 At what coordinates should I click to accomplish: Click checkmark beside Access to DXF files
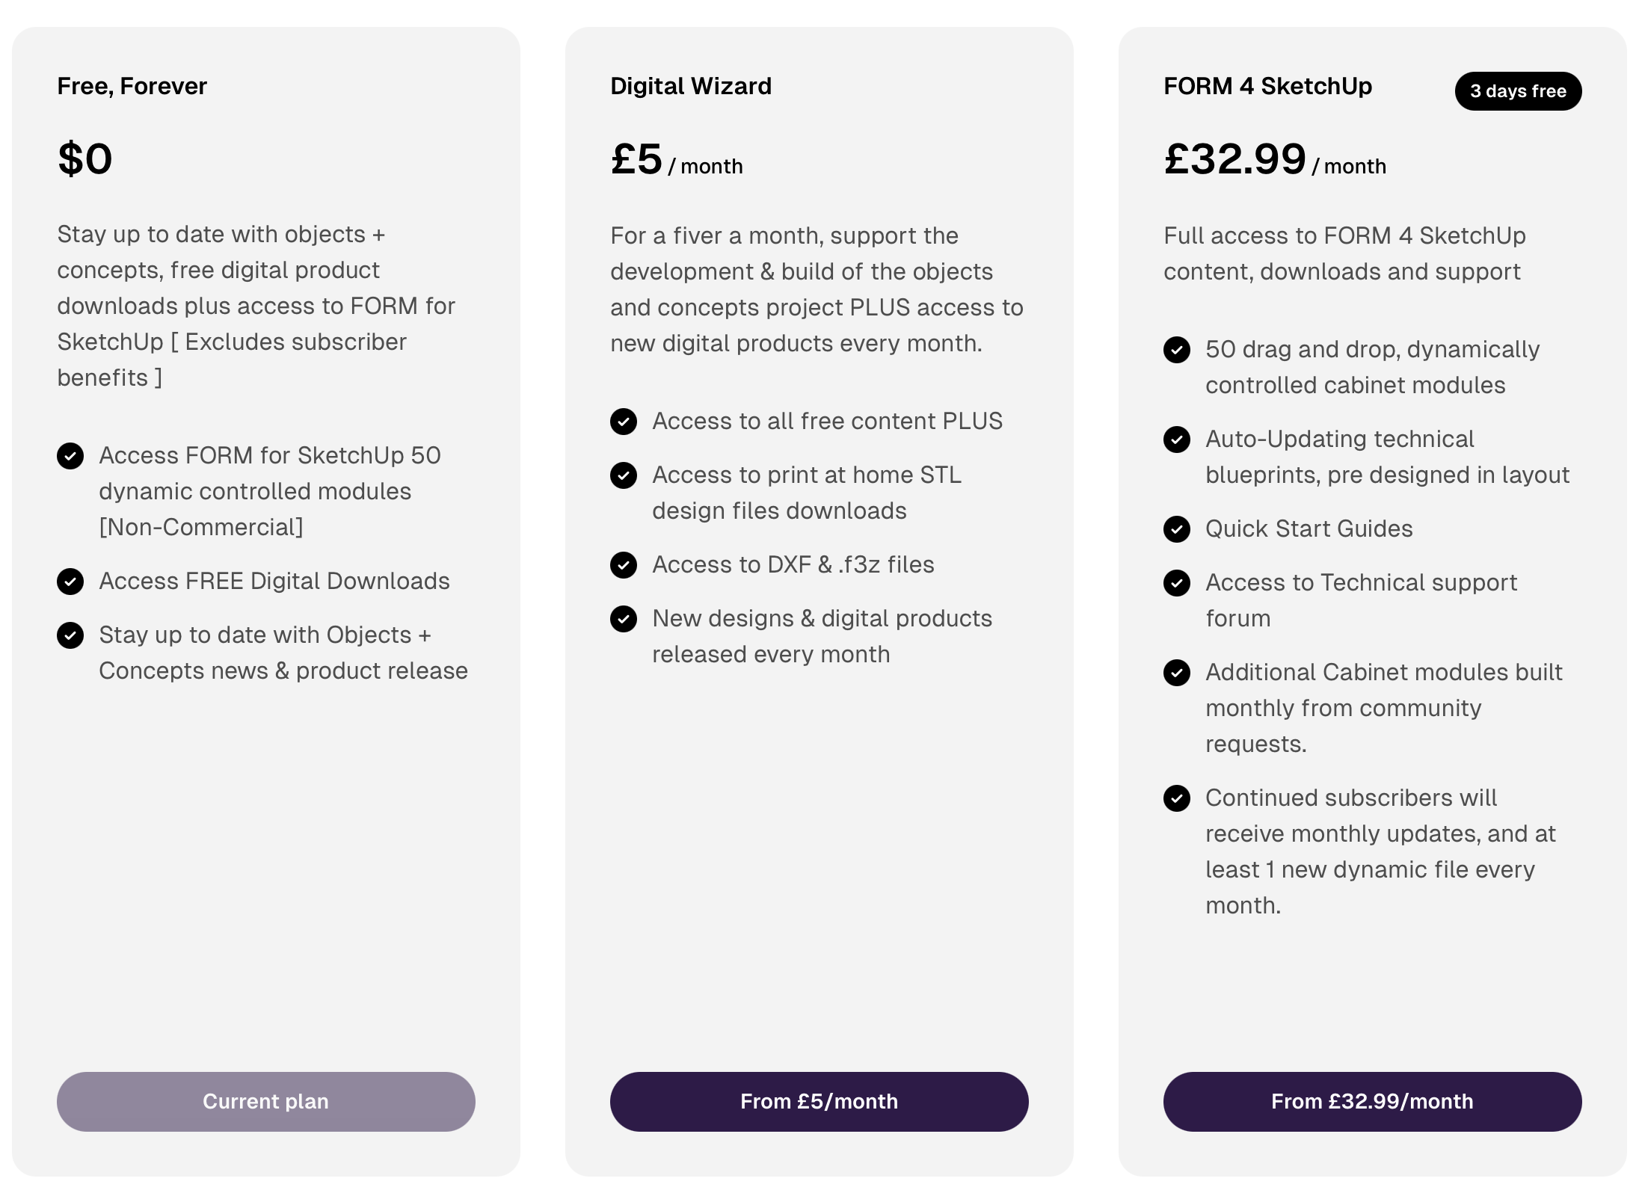(624, 564)
